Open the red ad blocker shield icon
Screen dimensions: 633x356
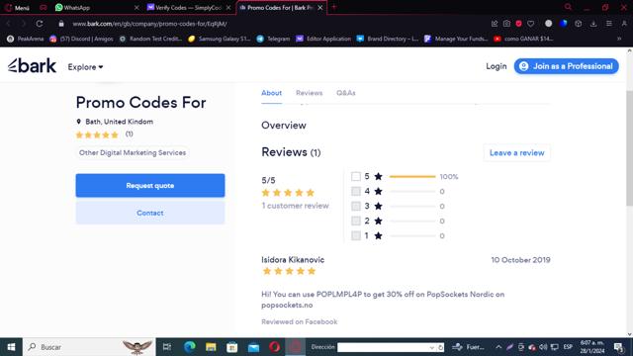click(x=518, y=24)
